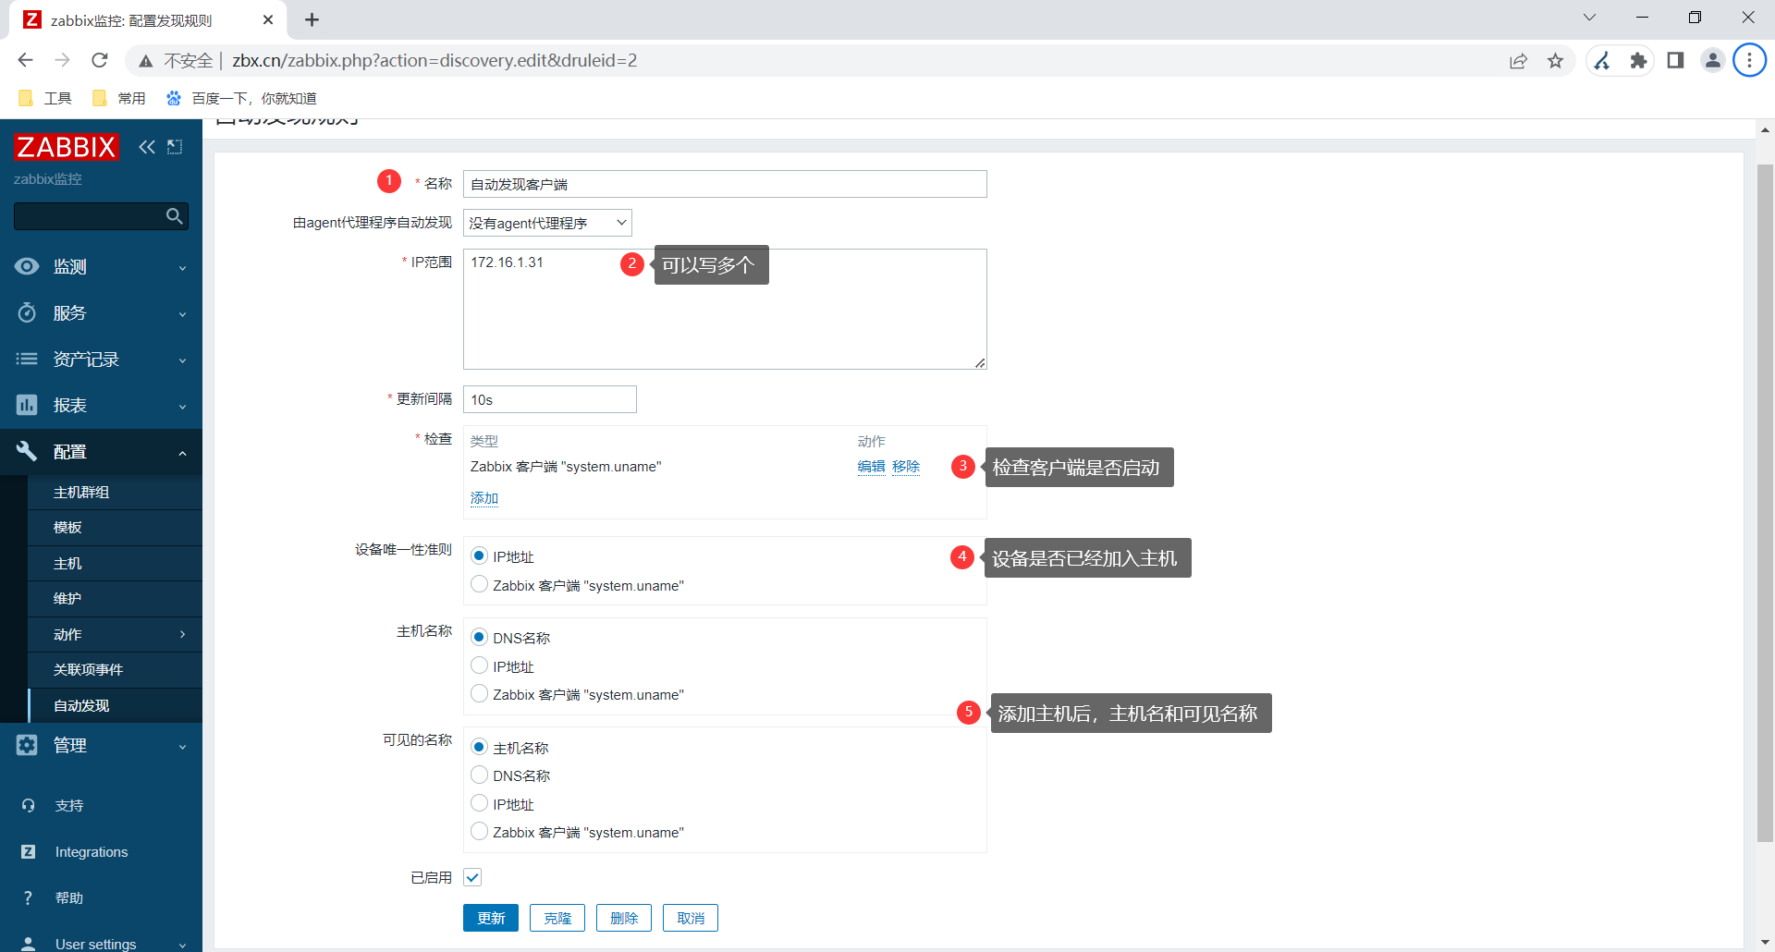
Task: Click the sidebar kiosk-mode icon
Action: click(175, 147)
